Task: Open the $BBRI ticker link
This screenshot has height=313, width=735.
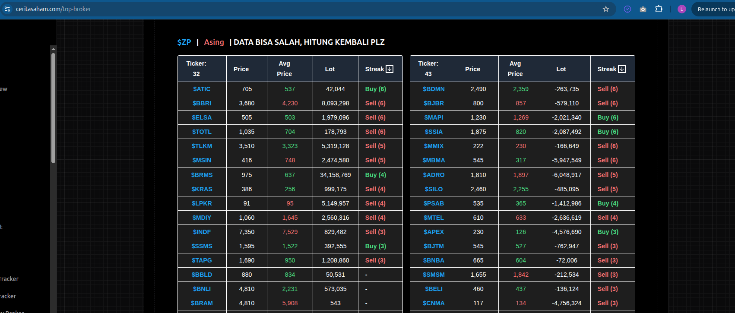Action: 202,103
